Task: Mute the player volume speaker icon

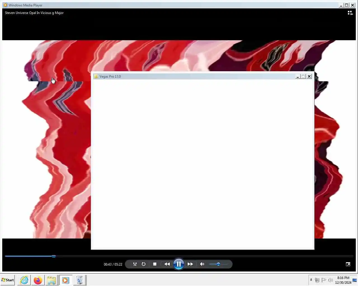Action: click(202, 264)
